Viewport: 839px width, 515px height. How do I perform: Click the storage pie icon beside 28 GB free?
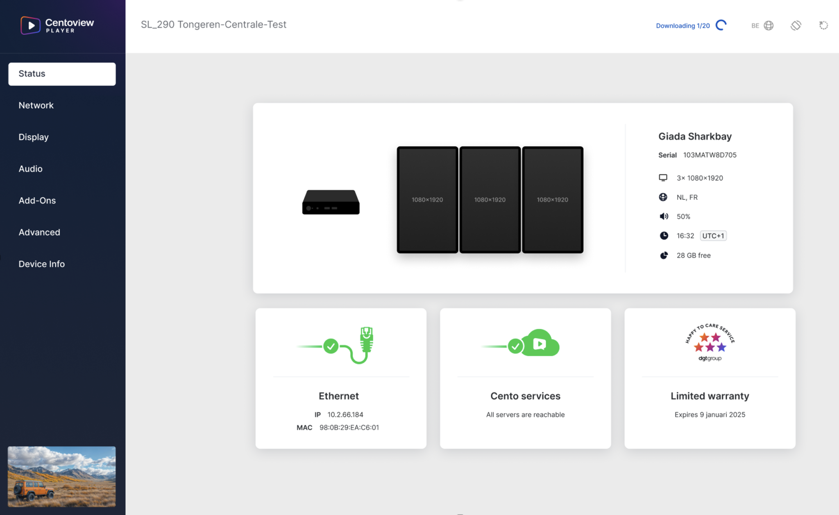[x=664, y=255]
